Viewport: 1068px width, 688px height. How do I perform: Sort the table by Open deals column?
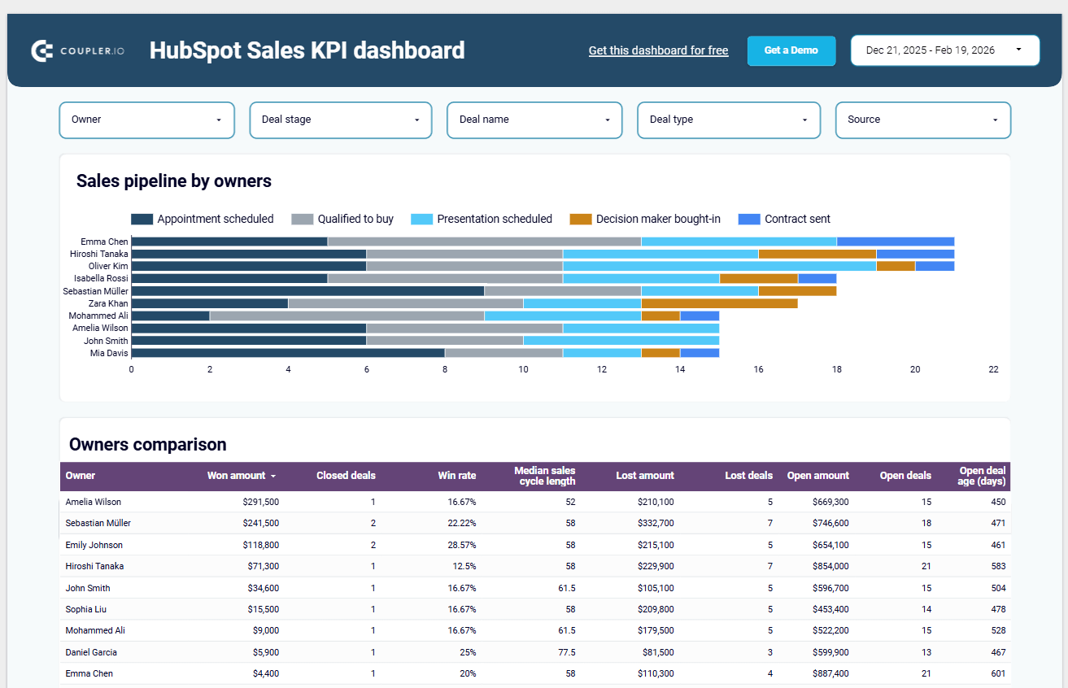point(905,476)
